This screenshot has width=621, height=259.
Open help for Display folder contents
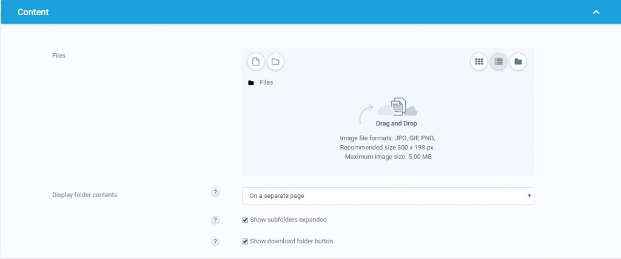[x=215, y=192]
